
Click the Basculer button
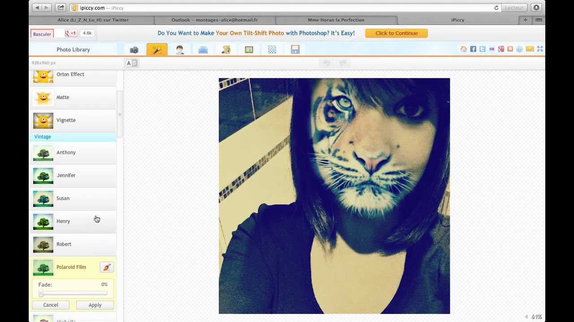[42, 34]
